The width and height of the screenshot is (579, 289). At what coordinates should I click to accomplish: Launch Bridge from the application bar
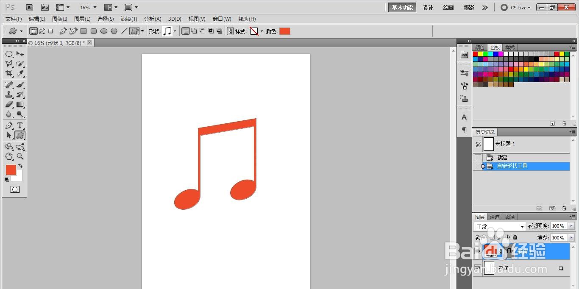30,7
